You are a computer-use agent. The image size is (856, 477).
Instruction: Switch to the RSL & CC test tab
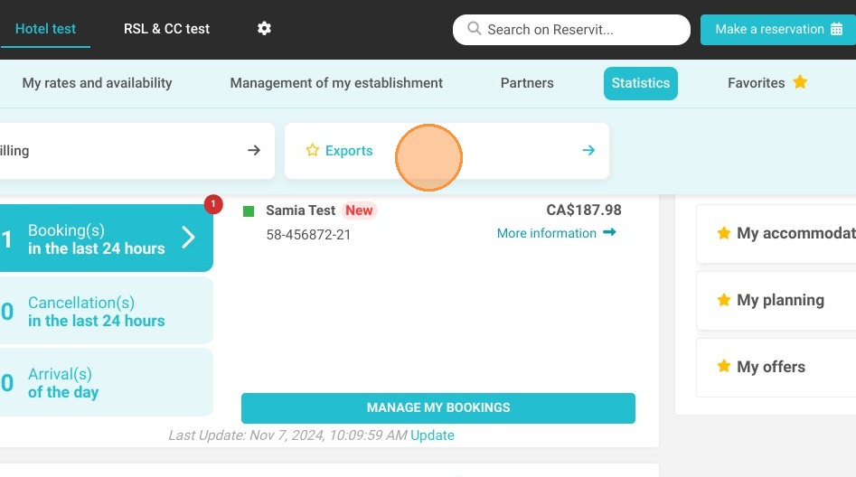166,29
